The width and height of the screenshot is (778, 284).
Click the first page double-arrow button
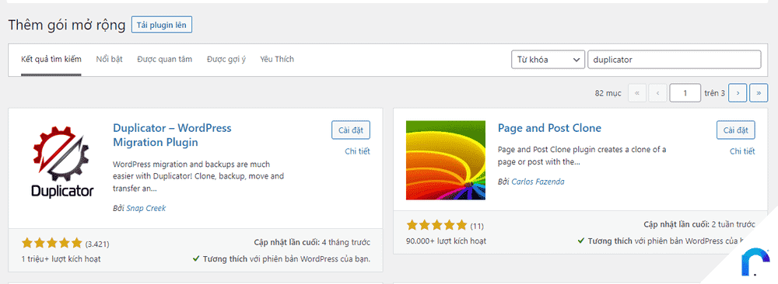click(x=637, y=92)
